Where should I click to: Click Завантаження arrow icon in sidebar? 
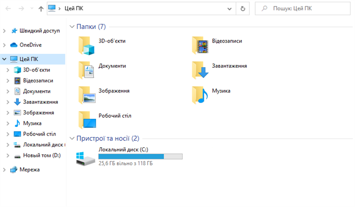coord(17,102)
